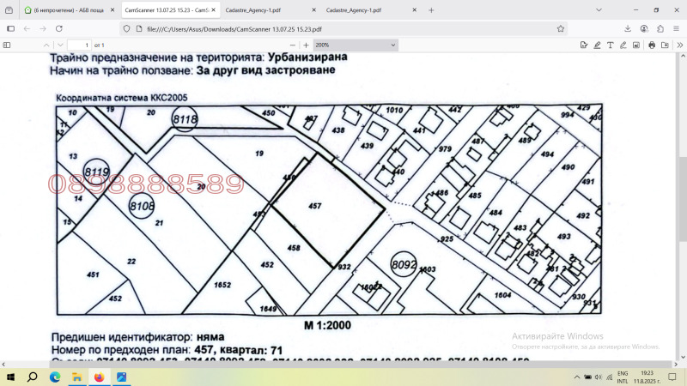The height and width of the screenshot is (386, 687).
Task: Bookmark this page with the star icon
Action: pyautogui.click(x=561, y=29)
